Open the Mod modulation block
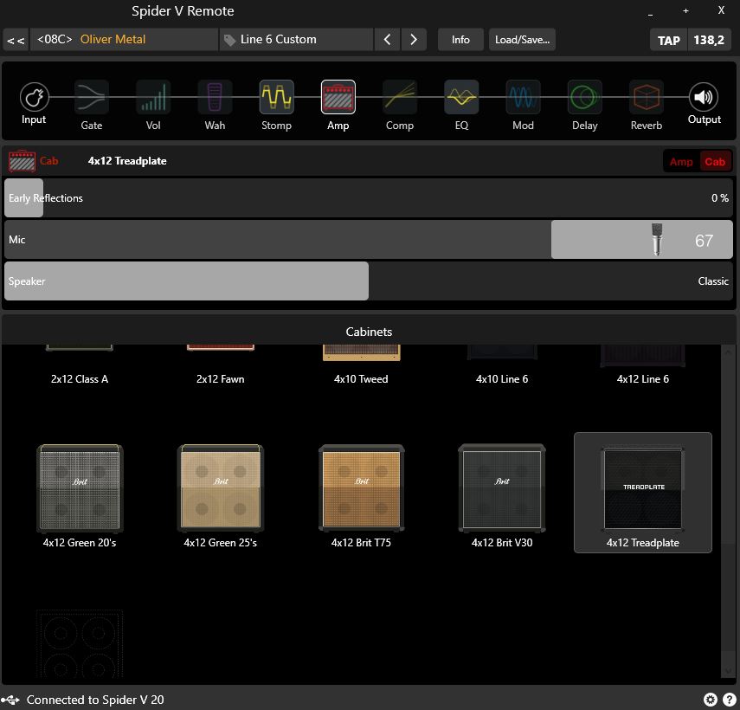Image resolution: width=740 pixels, height=710 pixels. pyautogui.click(x=523, y=97)
